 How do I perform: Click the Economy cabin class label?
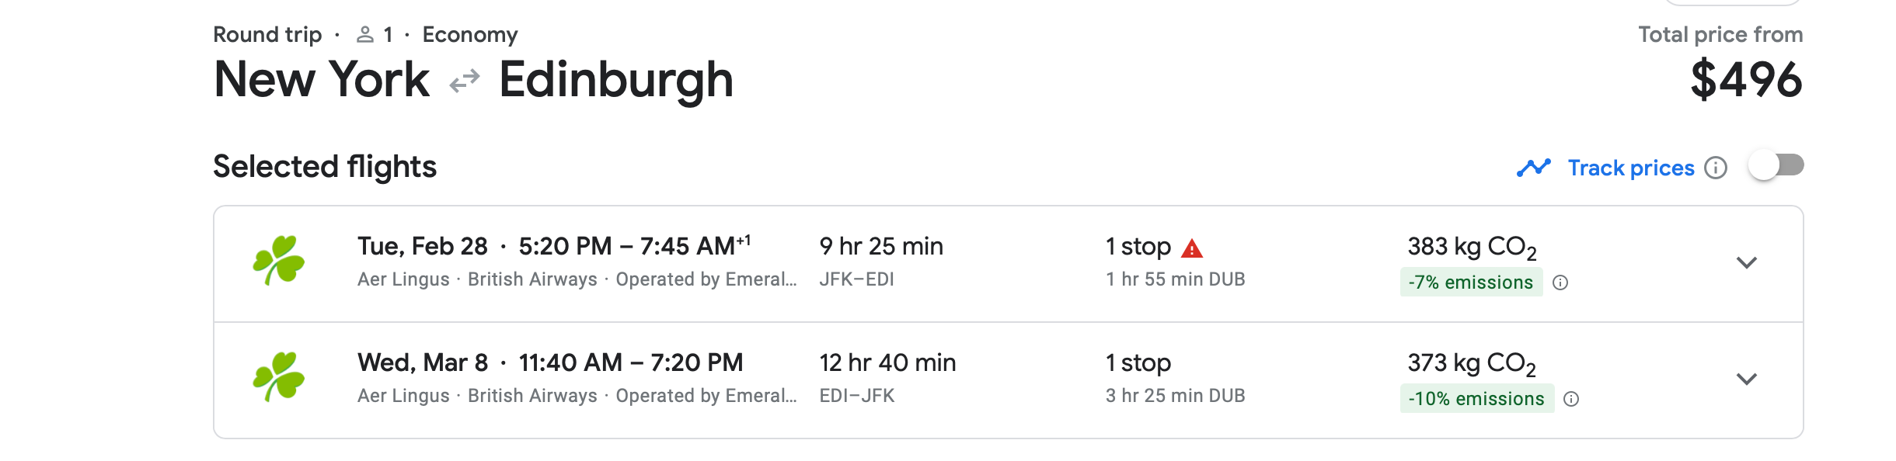tap(469, 35)
